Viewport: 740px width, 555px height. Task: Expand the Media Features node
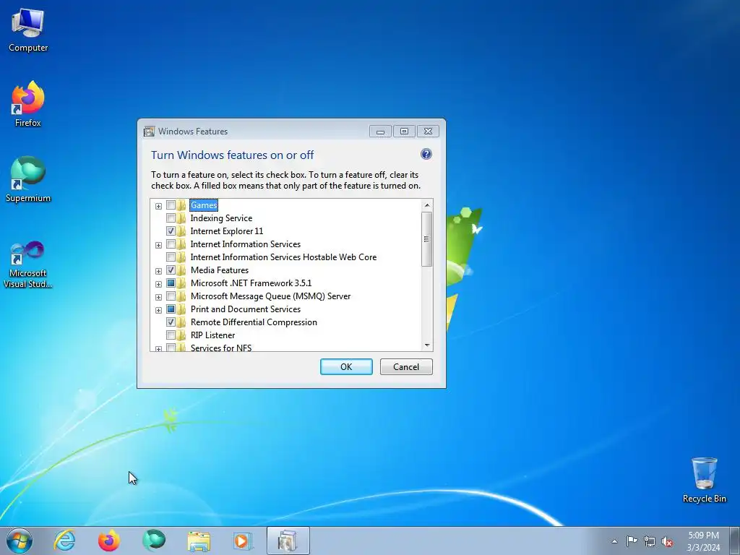[158, 272]
